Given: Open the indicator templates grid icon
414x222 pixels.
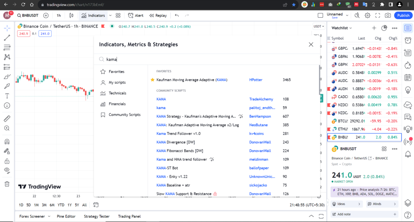Looking at the screenshot, I should click(x=118, y=15).
